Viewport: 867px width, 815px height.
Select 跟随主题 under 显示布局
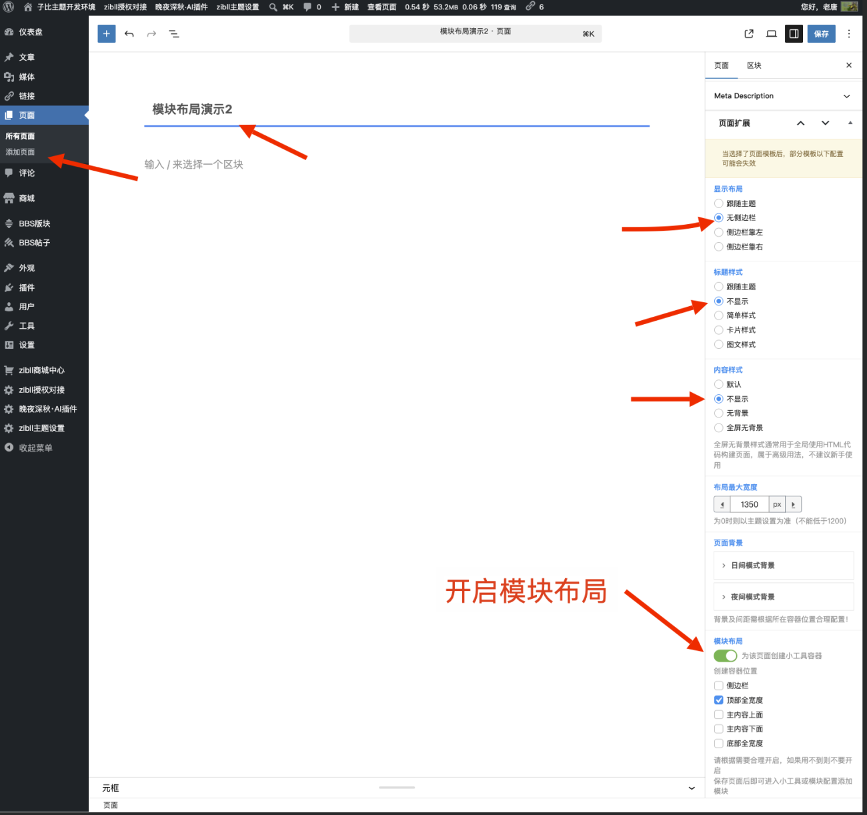[719, 203]
